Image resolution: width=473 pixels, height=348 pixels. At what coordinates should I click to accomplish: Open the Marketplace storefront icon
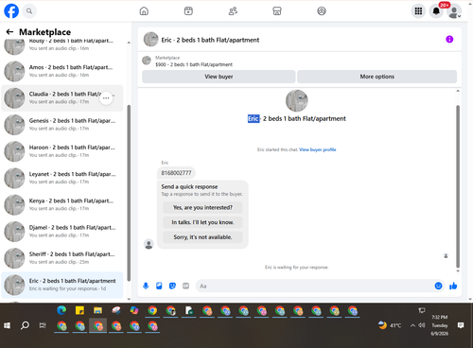coord(277,11)
